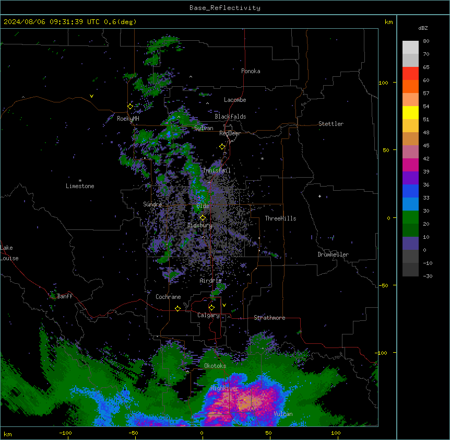The image size is (450, 440).
Task: Click the Blackfalds city label
Action: (230, 117)
